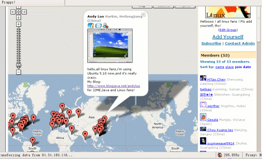Screen dimensions: 262x159
Task: Zoom out with the minus button
Action: [18, 72]
